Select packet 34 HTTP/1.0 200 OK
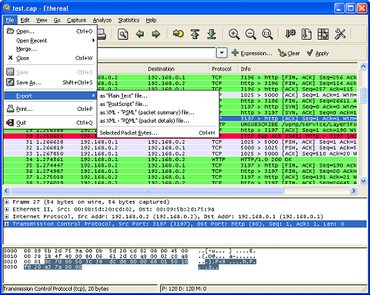370x295 pixels. tap(180, 160)
